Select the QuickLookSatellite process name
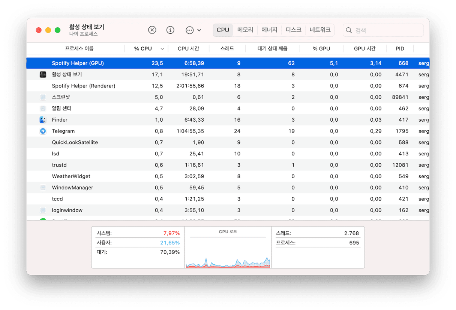 [75, 142]
